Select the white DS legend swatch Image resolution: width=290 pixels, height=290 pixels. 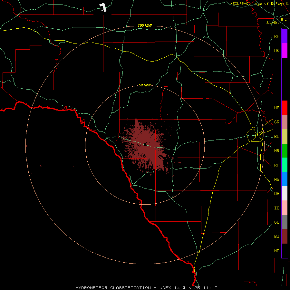[285, 193]
